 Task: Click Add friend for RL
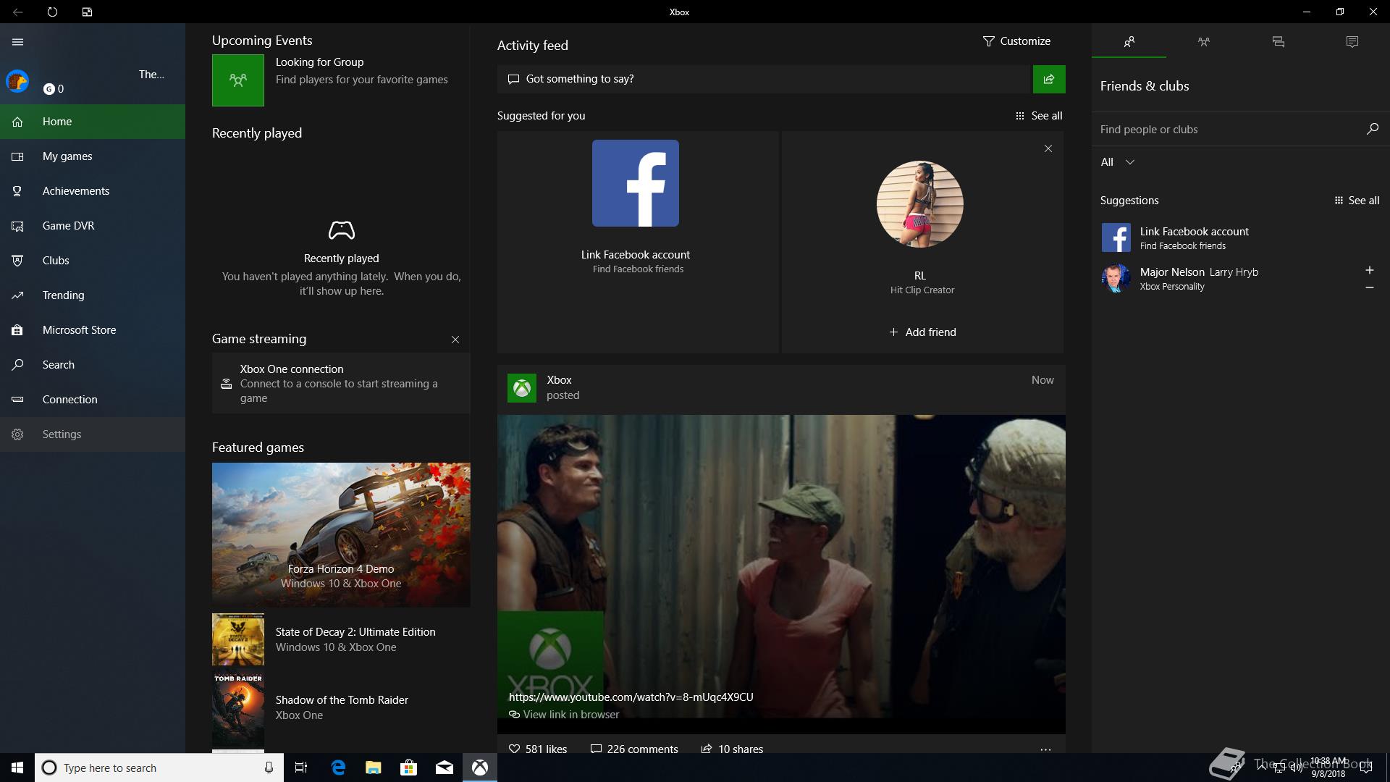922,332
